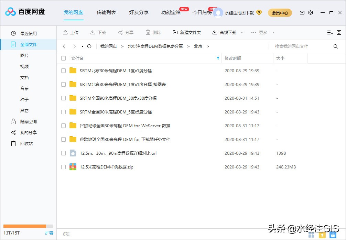The width and height of the screenshot is (346, 240).
Task: Click 北京 in breadcrumb path
Action: (x=198, y=46)
